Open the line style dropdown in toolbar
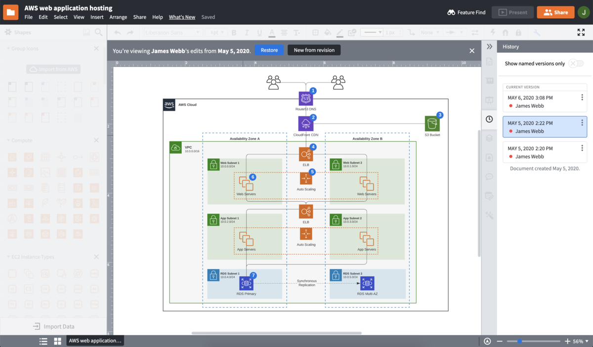The image size is (593, 347). tap(372, 32)
